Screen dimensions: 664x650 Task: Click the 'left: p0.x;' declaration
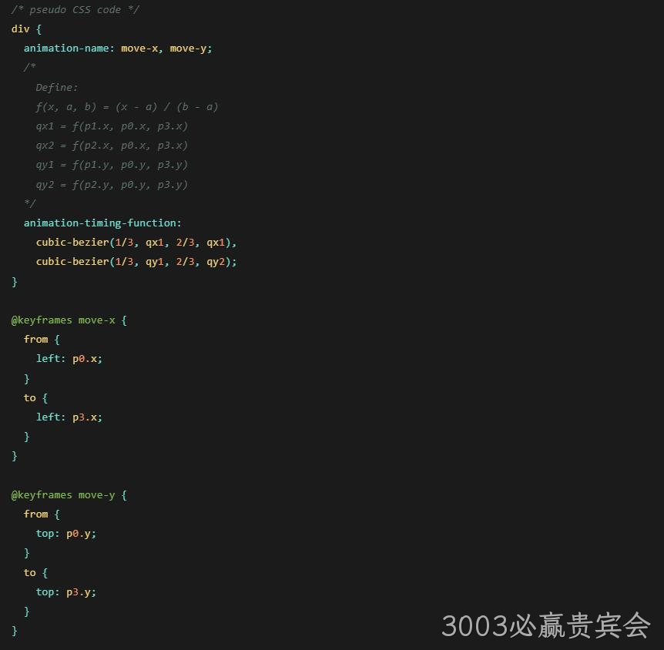69,359
